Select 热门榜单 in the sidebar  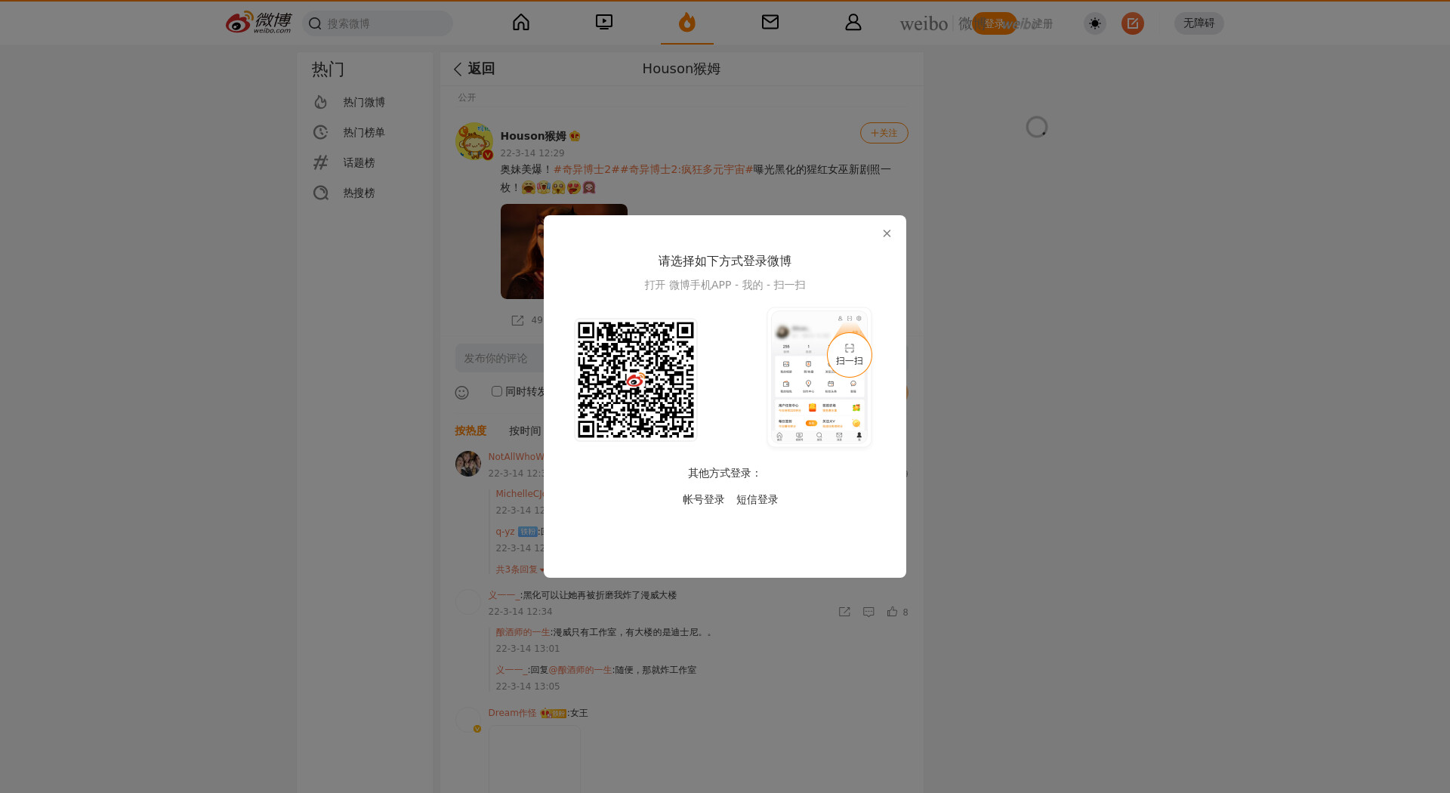[365, 132]
